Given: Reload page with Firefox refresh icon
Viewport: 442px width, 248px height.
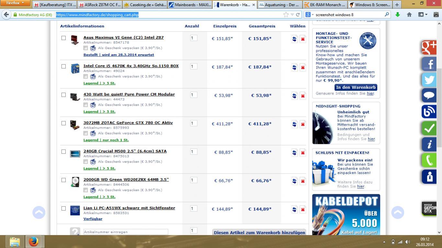Looking at the screenshot, I should tap(298, 15).
